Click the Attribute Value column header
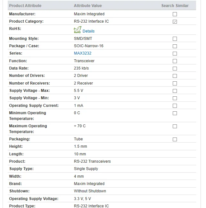Viewport: 206px width, 208px height. coord(88,5)
